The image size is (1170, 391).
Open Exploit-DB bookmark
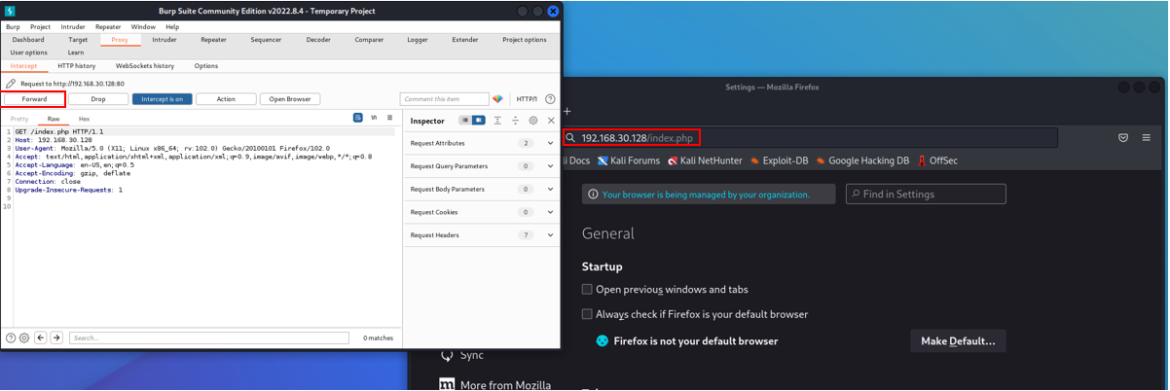[x=781, y=160]
